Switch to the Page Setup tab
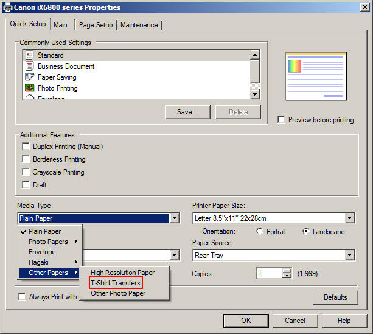Screen dimensions: 373x334 96,25
